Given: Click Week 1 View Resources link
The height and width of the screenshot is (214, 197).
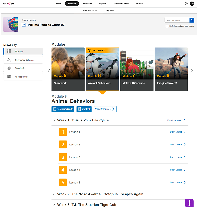Looking at the screenshot, I should [x=176, y=120].
